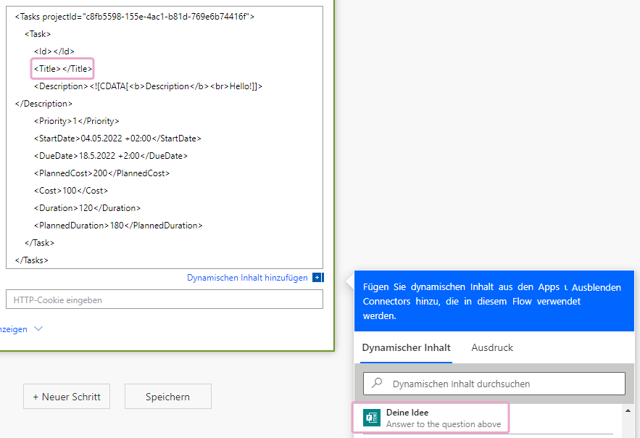
Task: Click the Id tags line
Action: pyautogui.click(x=54, y=51)
